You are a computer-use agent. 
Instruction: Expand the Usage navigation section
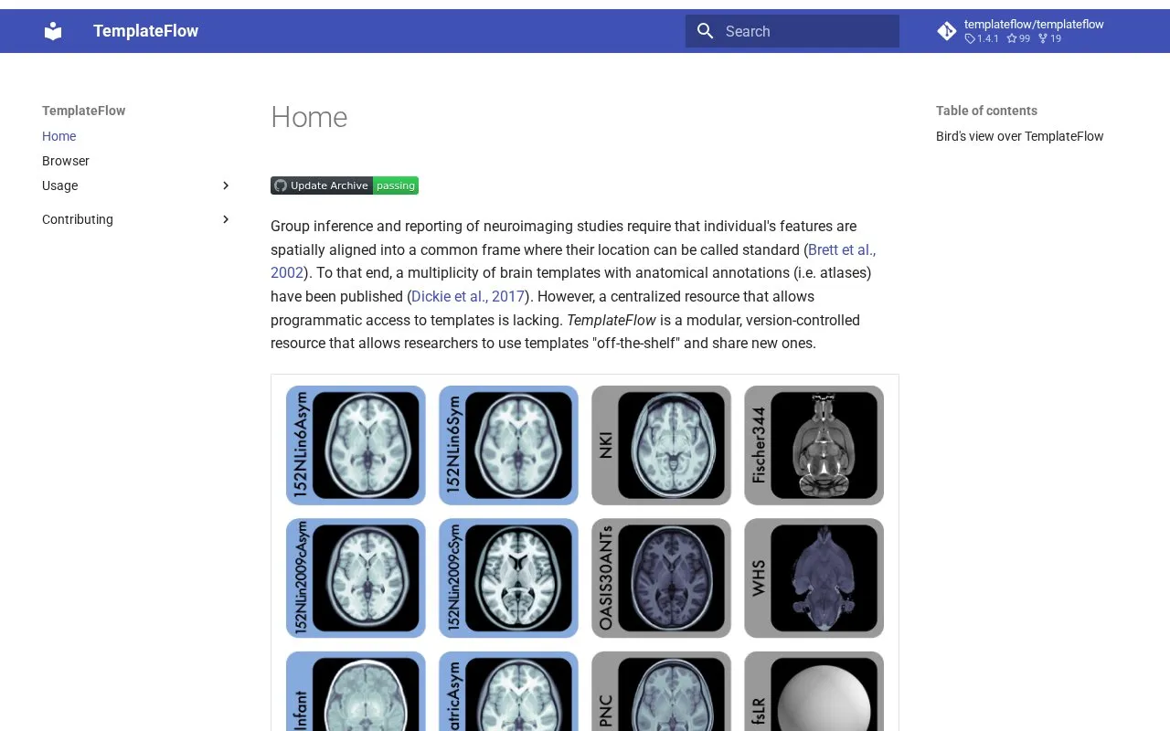click(x=226, y=185)
